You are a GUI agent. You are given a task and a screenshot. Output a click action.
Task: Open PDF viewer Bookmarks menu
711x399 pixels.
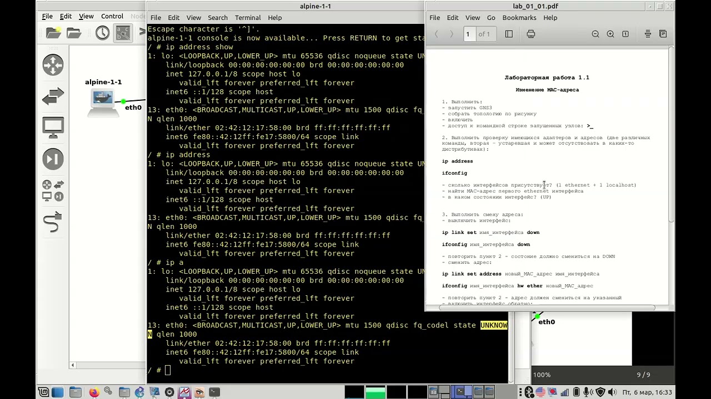click(519, 18)
